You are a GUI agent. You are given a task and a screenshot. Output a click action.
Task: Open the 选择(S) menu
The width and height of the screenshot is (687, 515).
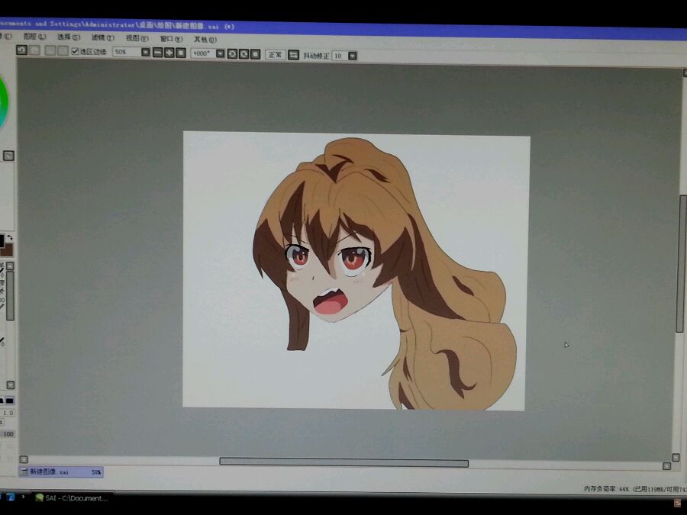click(69, 37)
